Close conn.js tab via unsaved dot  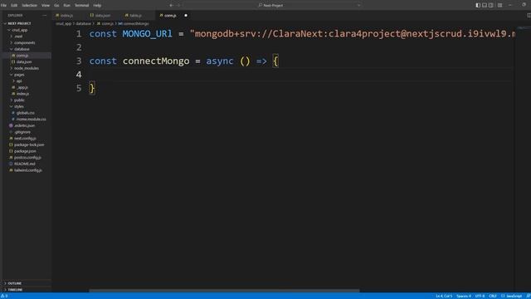point(186,16)
